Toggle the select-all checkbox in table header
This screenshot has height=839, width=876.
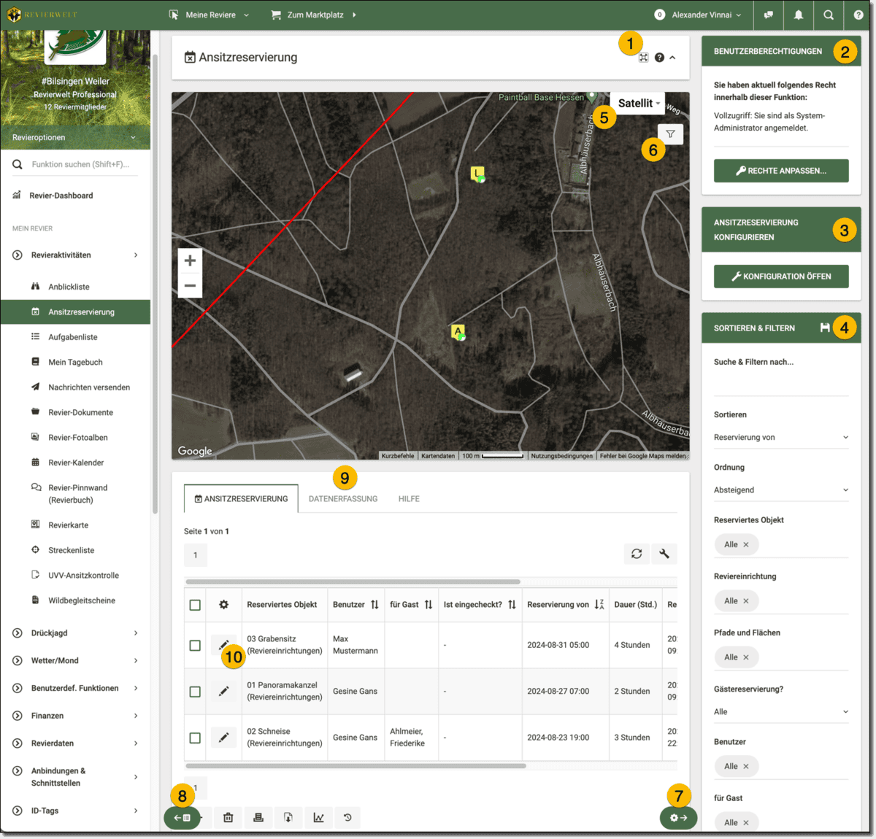pos(195,605)
